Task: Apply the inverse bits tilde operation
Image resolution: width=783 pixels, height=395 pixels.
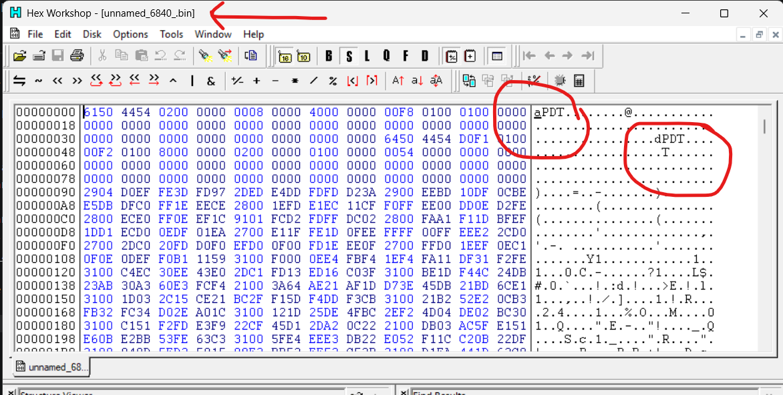Action: click(x=39, y=80)
